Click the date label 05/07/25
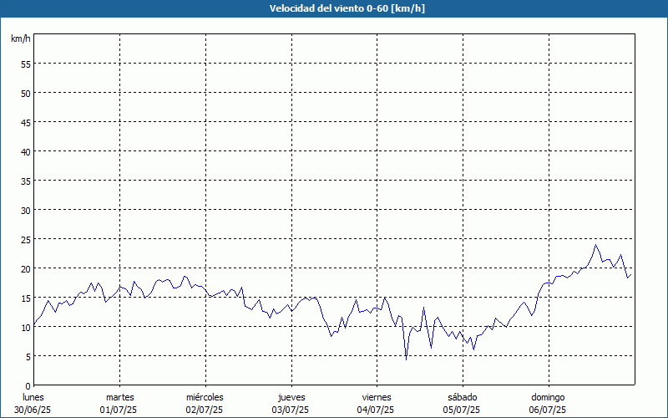Image resolution: width=668 pixels, height=418 pixels. coord(462,410)
